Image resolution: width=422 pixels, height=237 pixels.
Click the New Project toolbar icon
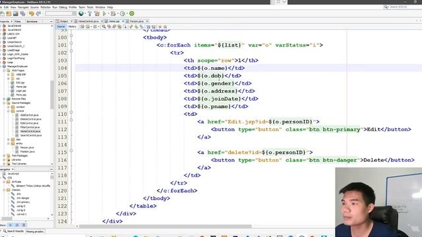tap(9, 13)
